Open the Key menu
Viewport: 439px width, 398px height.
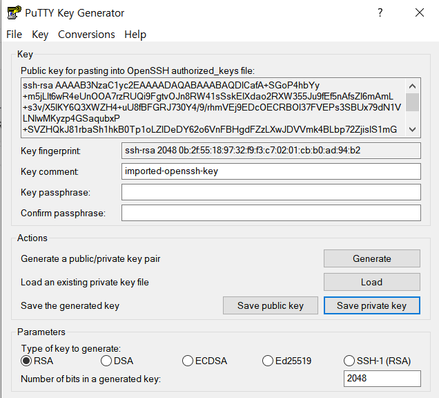(x=40, y=35)
